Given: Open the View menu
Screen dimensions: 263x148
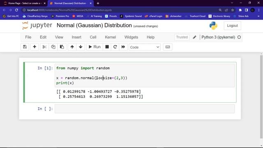Looking at the screenshot, I should 59,37.
